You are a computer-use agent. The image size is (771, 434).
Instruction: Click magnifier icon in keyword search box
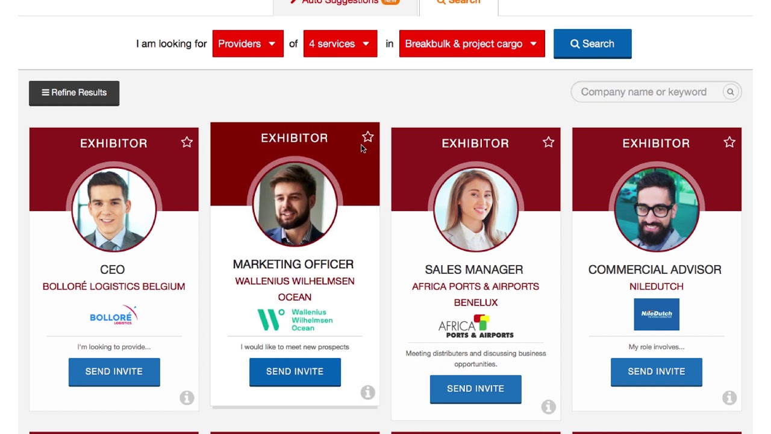pyautogui.click(x=730, y=92)
